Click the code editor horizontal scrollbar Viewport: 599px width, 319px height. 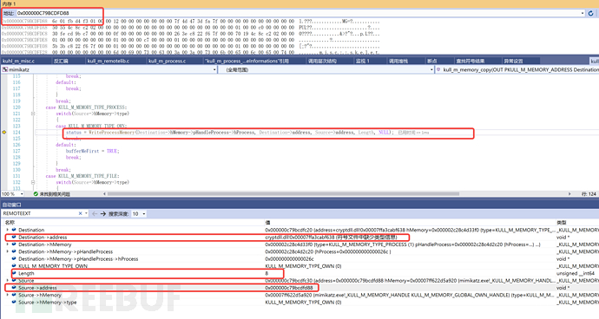point(283,194)
